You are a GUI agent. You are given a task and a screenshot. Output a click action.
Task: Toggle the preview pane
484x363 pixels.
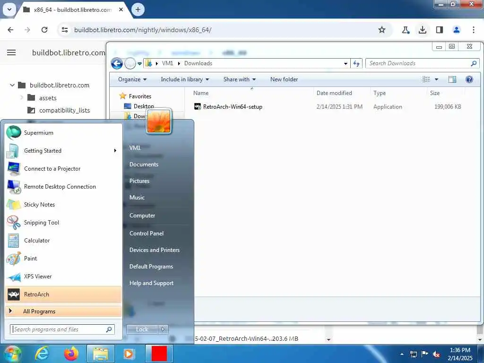coord(452,79)
